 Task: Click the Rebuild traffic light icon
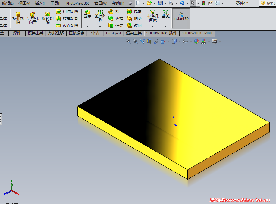click(x=204, y=3)
